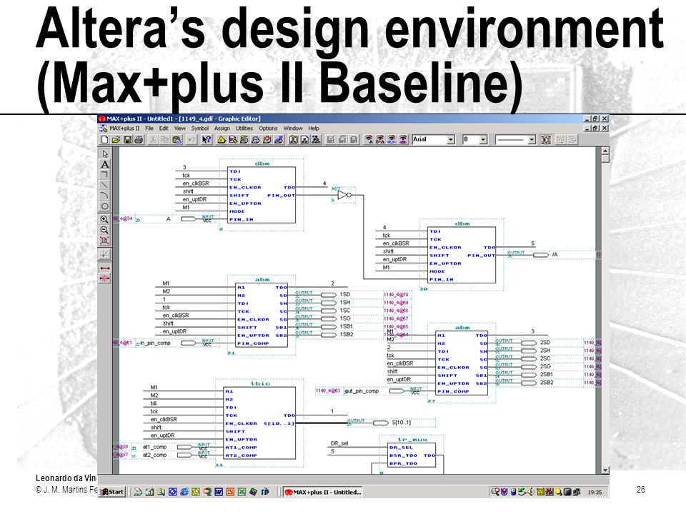Select the arc drawing tool
The width and height of the screenshot is (686, 514).
pyautogui.click(x=104, y=196)
